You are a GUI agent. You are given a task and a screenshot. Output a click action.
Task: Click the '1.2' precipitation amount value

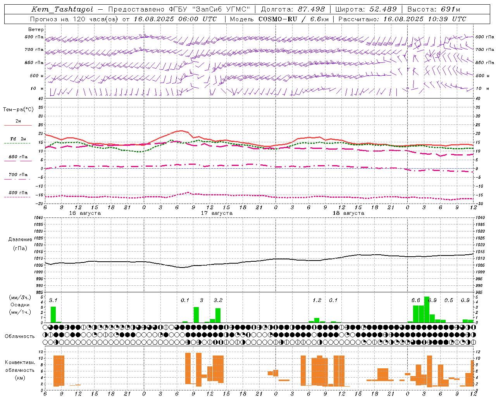tap(317, 300)
